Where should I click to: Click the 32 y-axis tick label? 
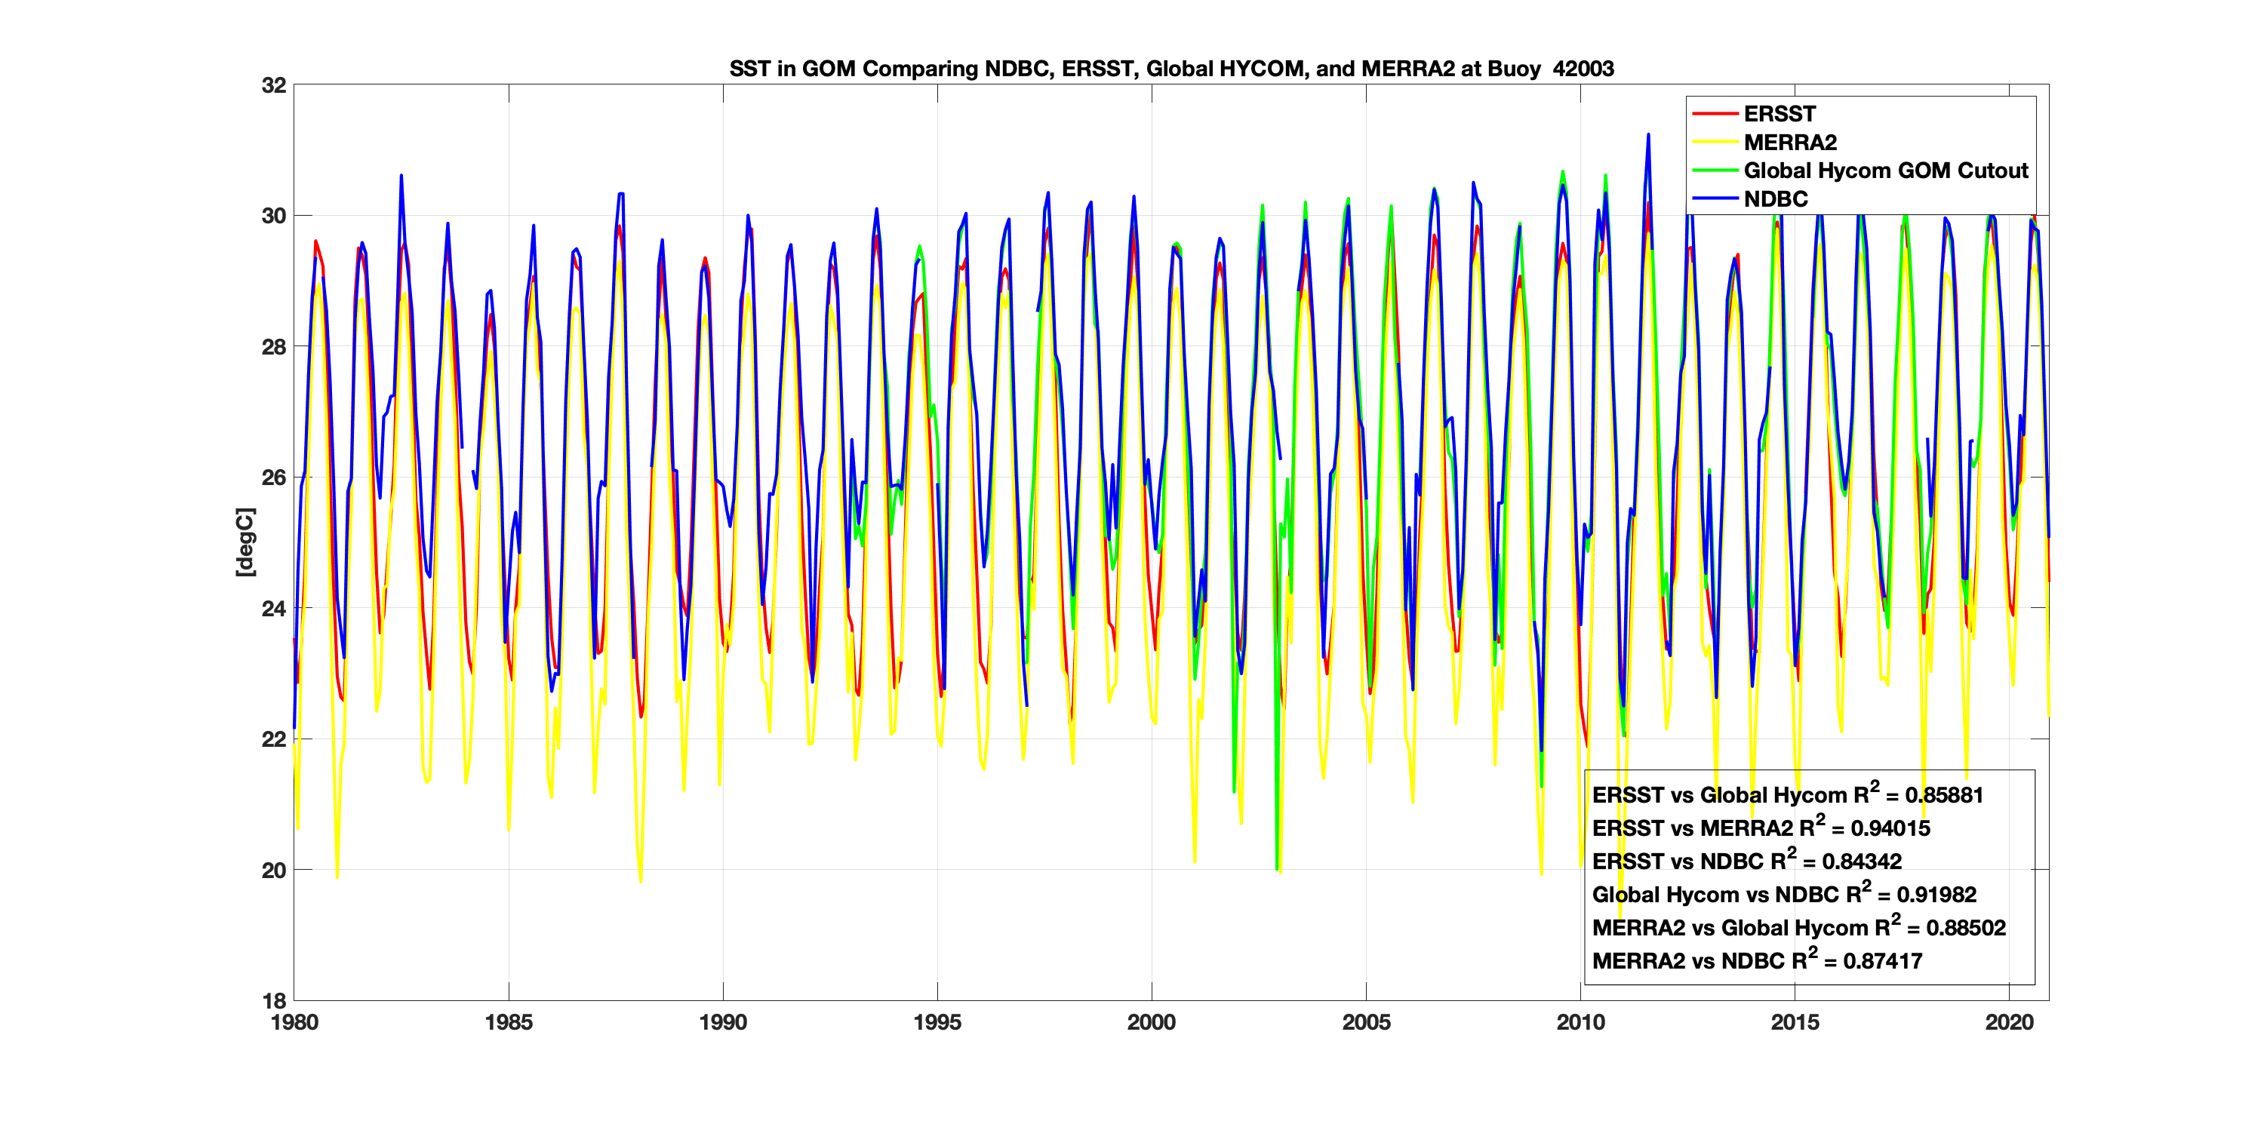274,85
